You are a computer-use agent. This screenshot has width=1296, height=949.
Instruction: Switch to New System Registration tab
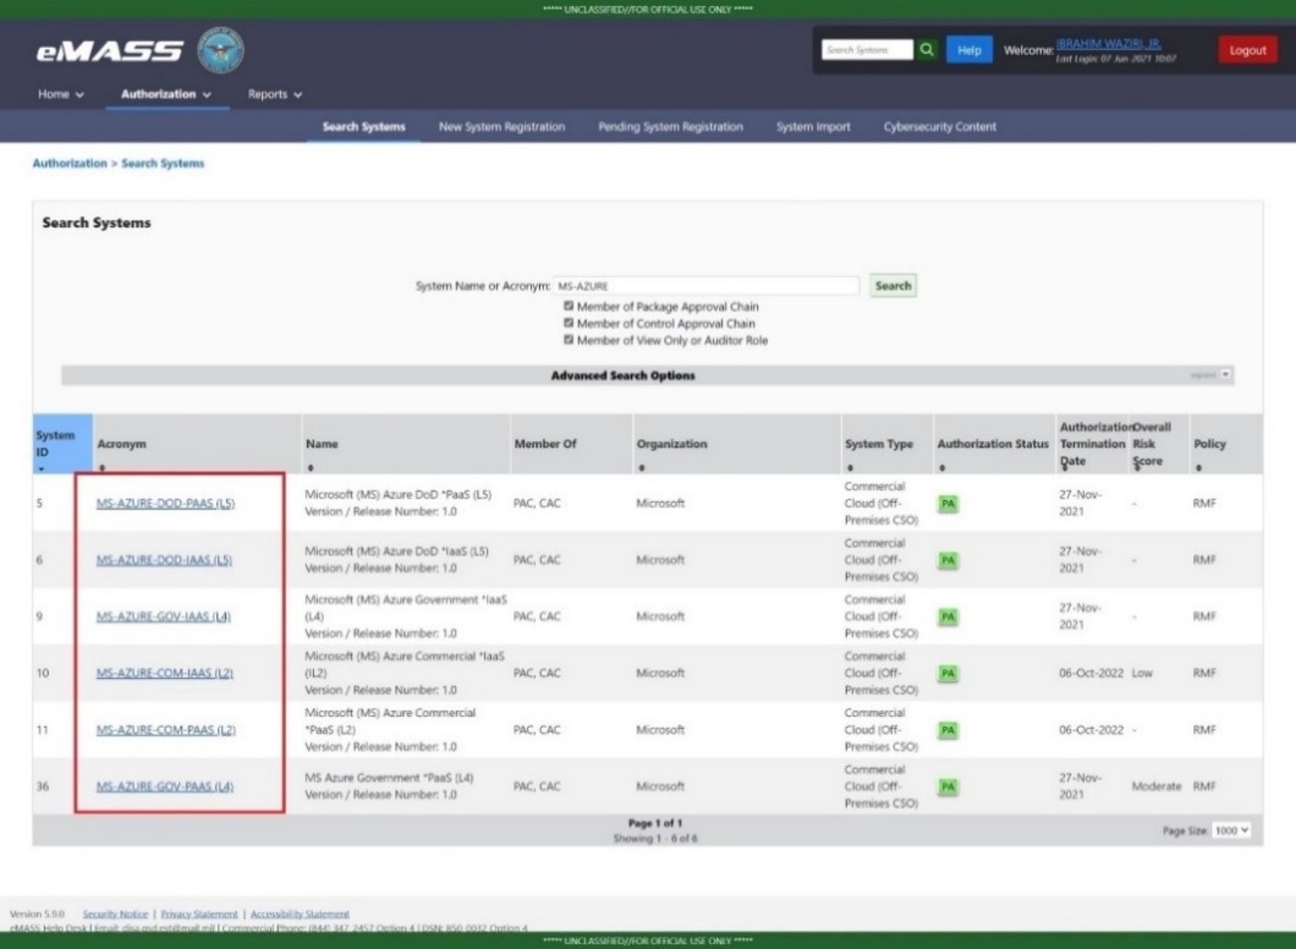pos(501,127)
